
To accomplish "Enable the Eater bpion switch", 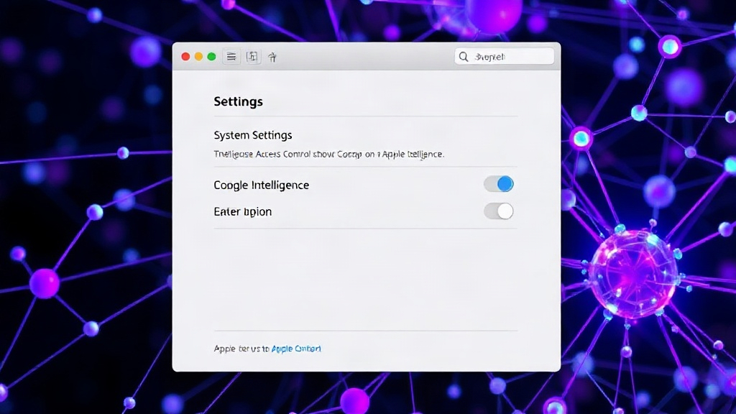I will coord(499,211).
